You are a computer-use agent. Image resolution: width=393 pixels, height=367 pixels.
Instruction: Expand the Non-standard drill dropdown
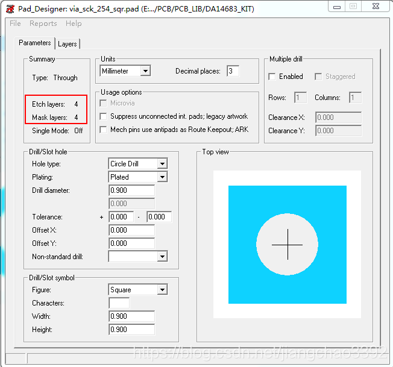162,257
